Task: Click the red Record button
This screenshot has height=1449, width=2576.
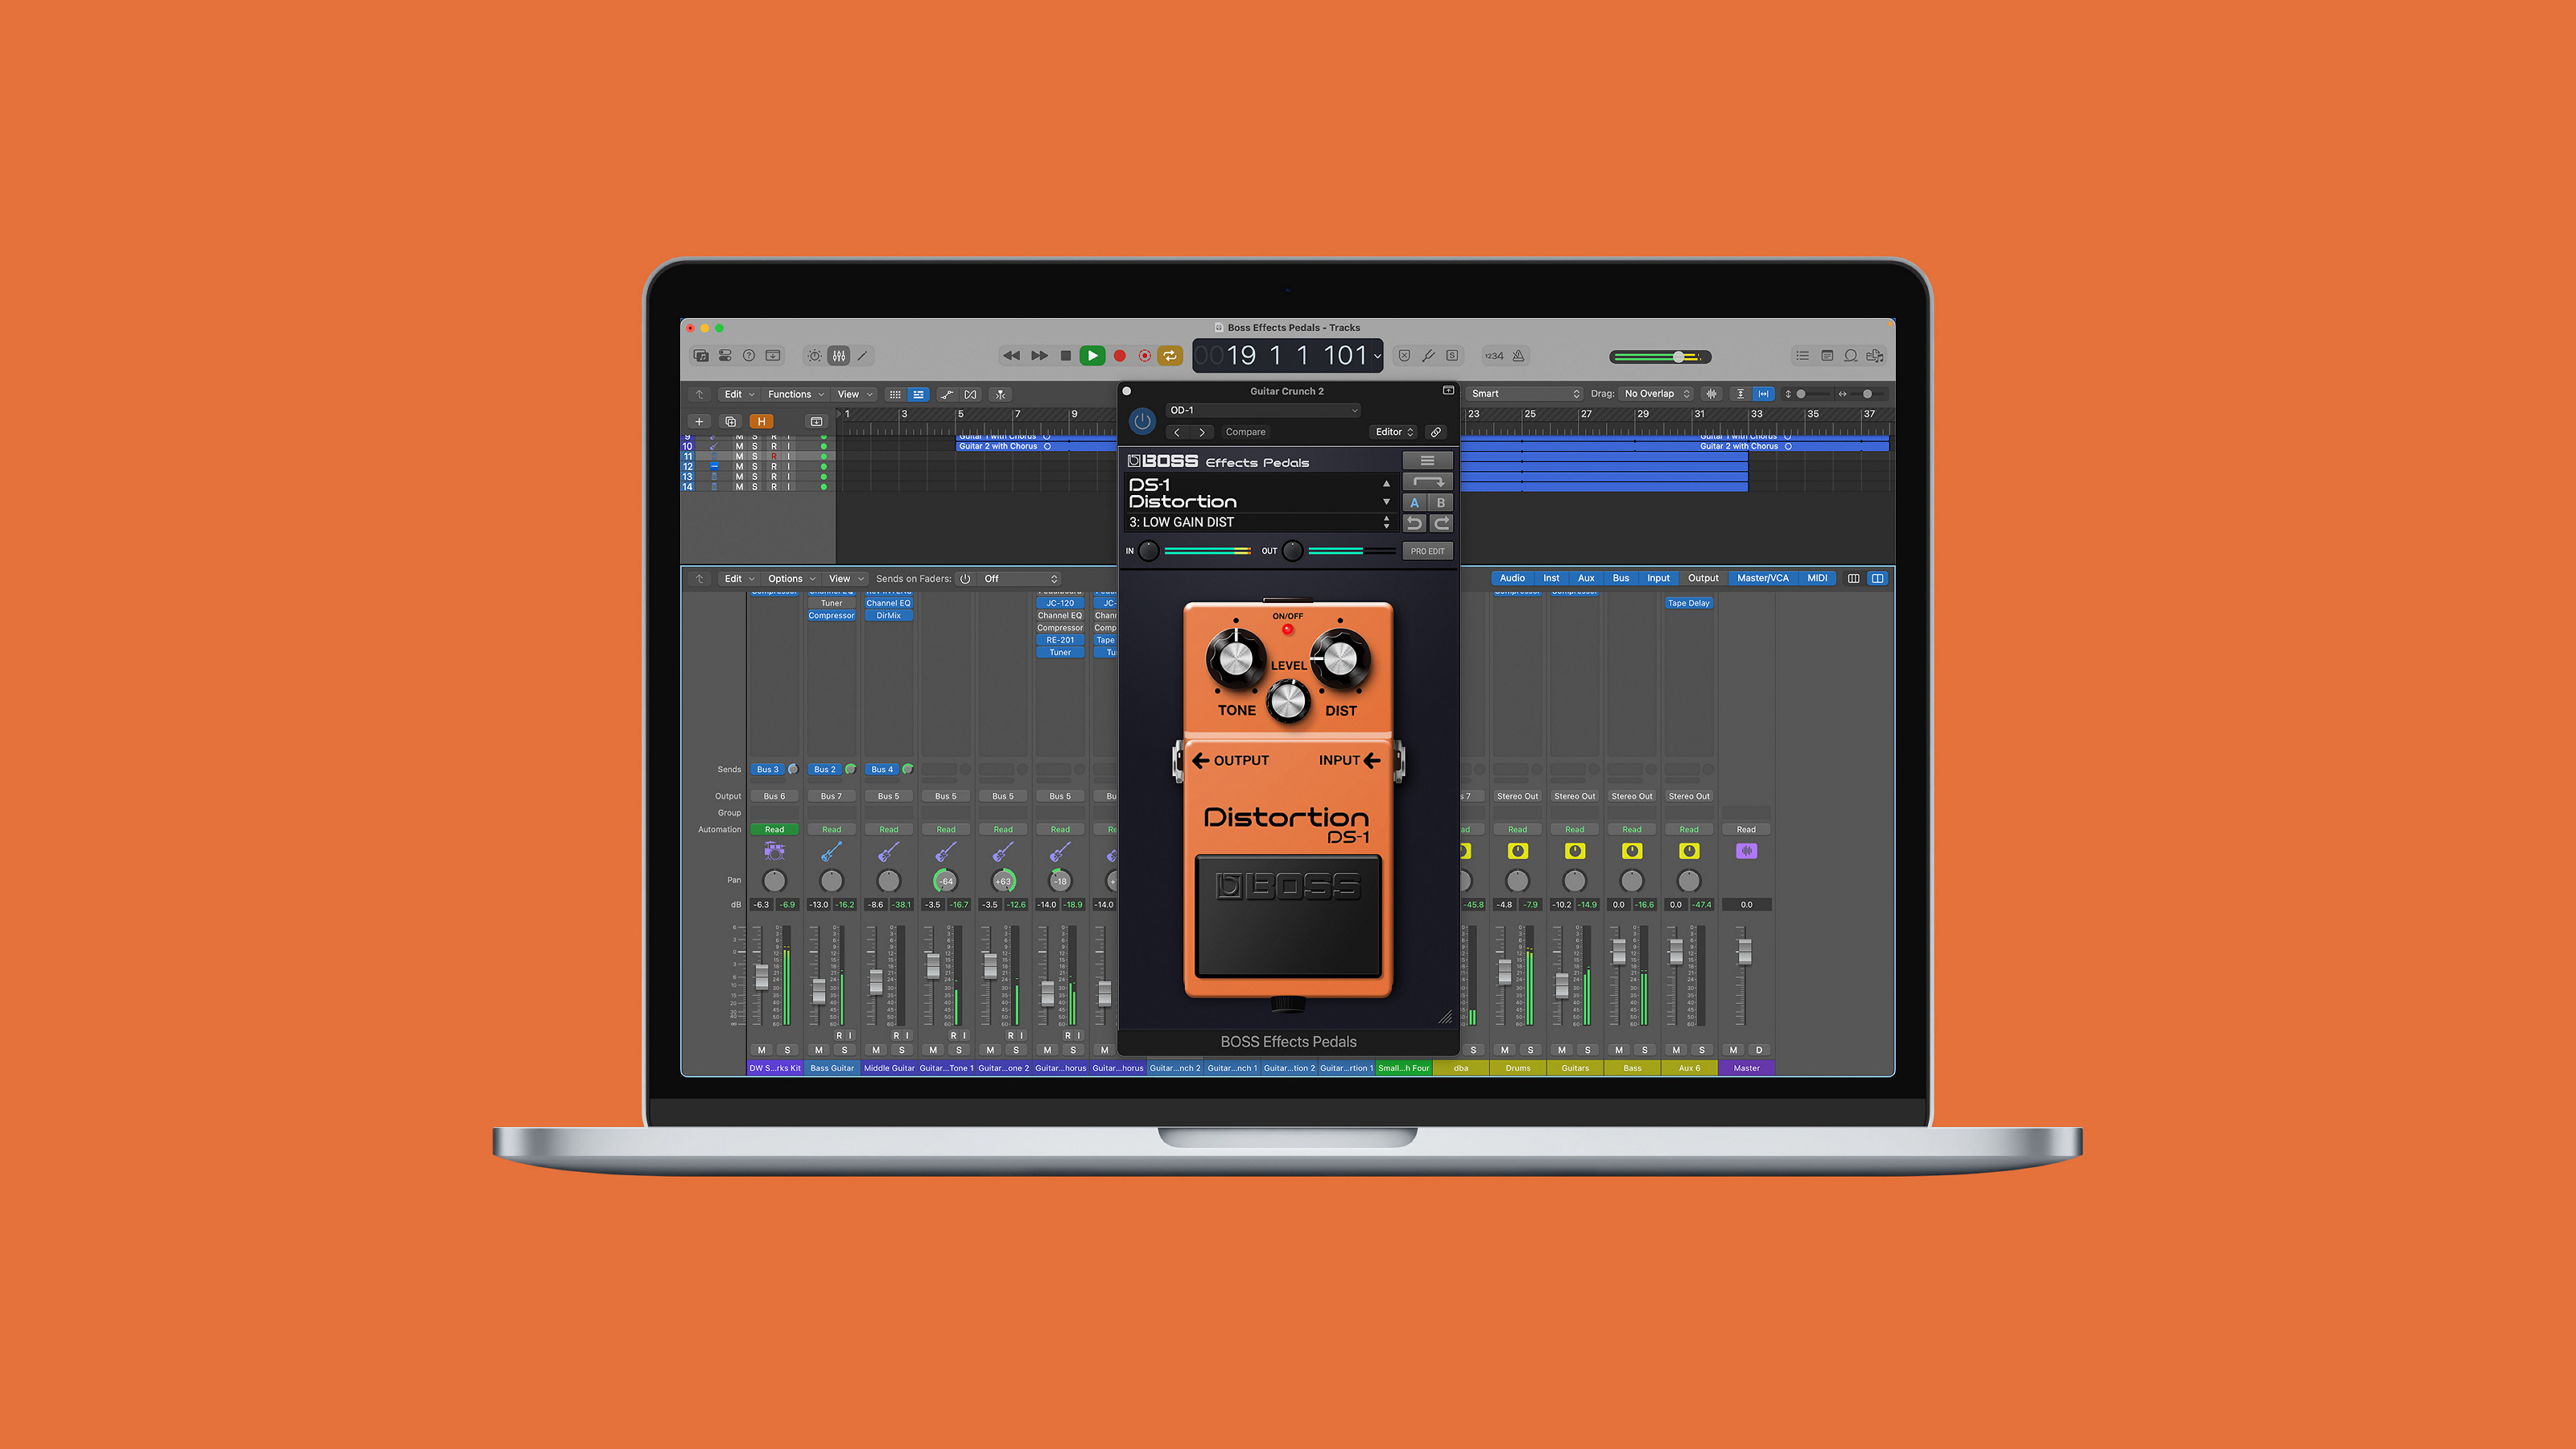Action: pyautogui.click(x=1120, y=355)
